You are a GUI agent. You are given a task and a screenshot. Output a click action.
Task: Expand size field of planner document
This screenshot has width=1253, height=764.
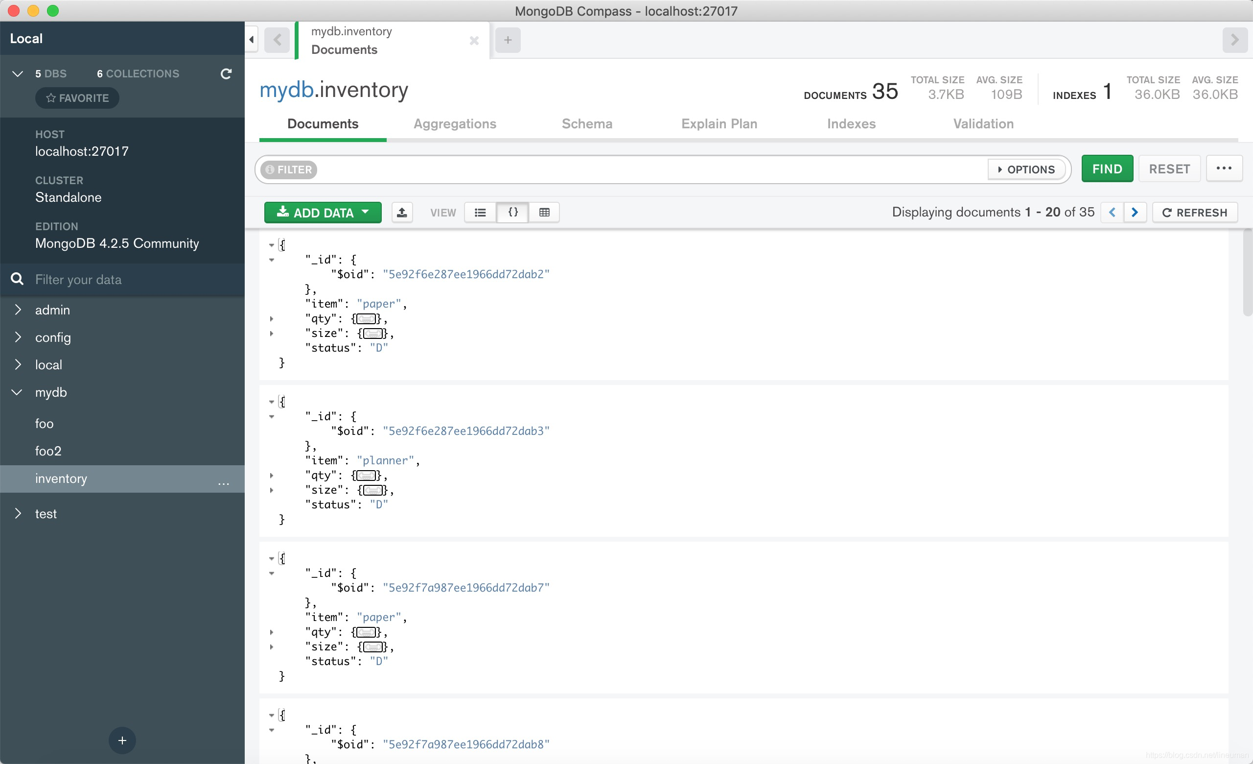tap(272, 490)
